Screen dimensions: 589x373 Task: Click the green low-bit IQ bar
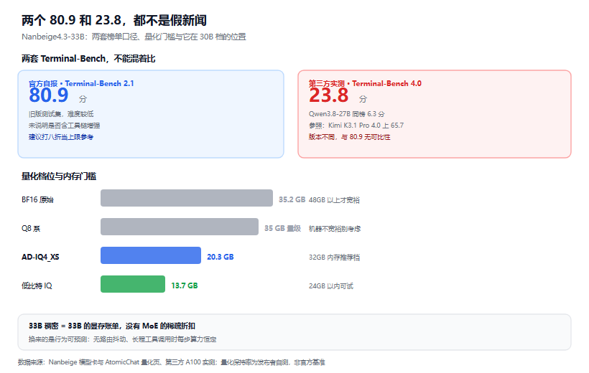pos(133,284)
